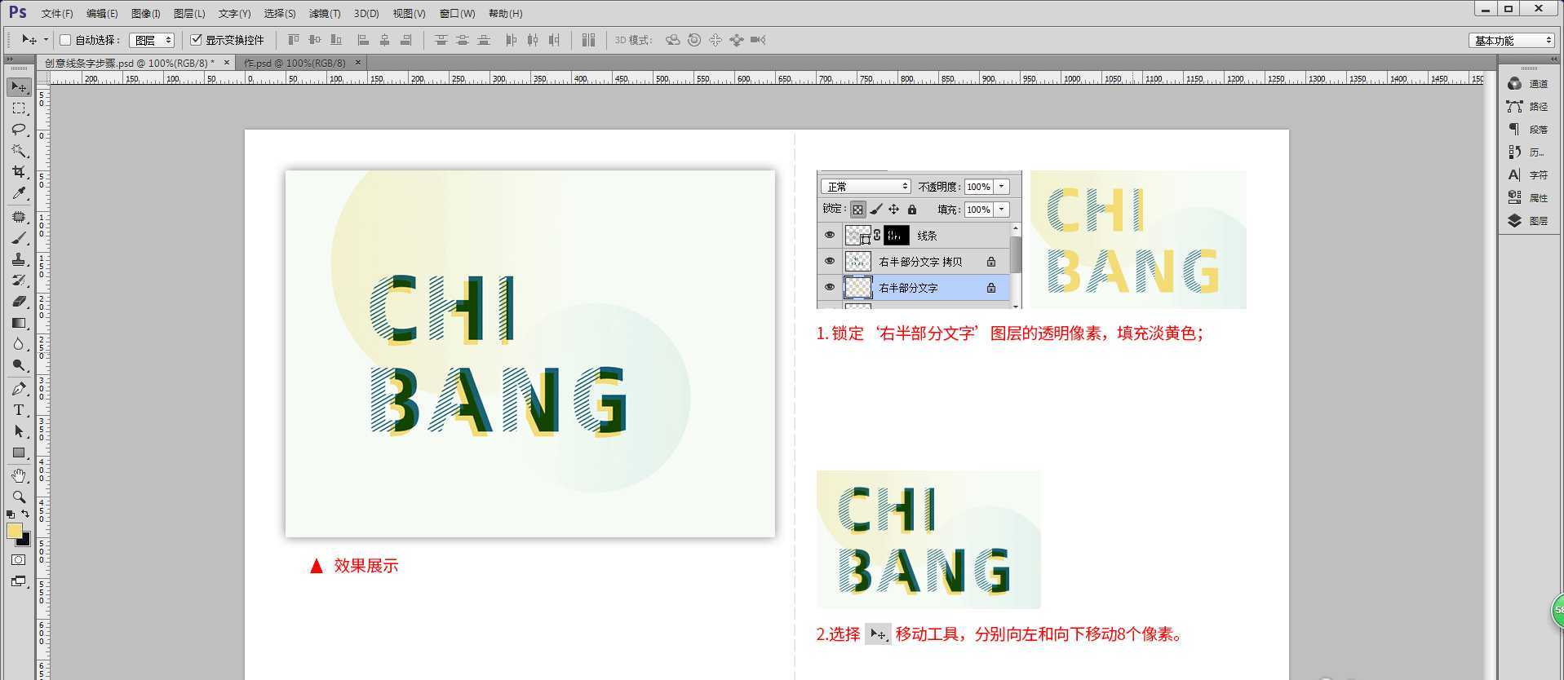Select the Crop tool

pyautogui.click(x=19, y=172)
